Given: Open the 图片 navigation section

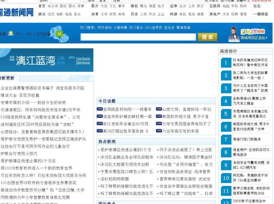Looking at the screenshot, I should (95, 6).
